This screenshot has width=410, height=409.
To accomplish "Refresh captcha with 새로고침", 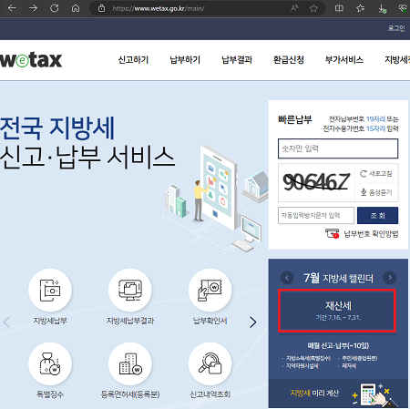I will pyautogui.click(x=376, y=174).
